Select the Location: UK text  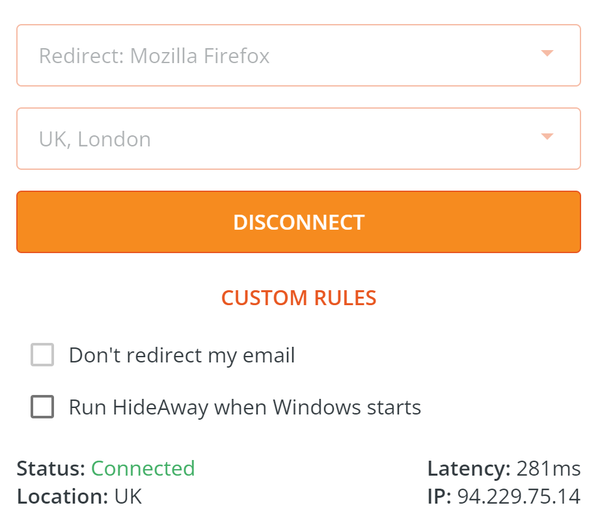pyautogui.click(x=79, y=496)
